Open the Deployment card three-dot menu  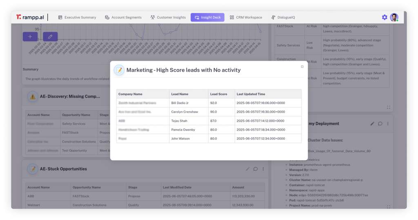(388, 124)
